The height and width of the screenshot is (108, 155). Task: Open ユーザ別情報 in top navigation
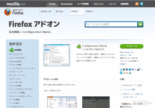83,4
